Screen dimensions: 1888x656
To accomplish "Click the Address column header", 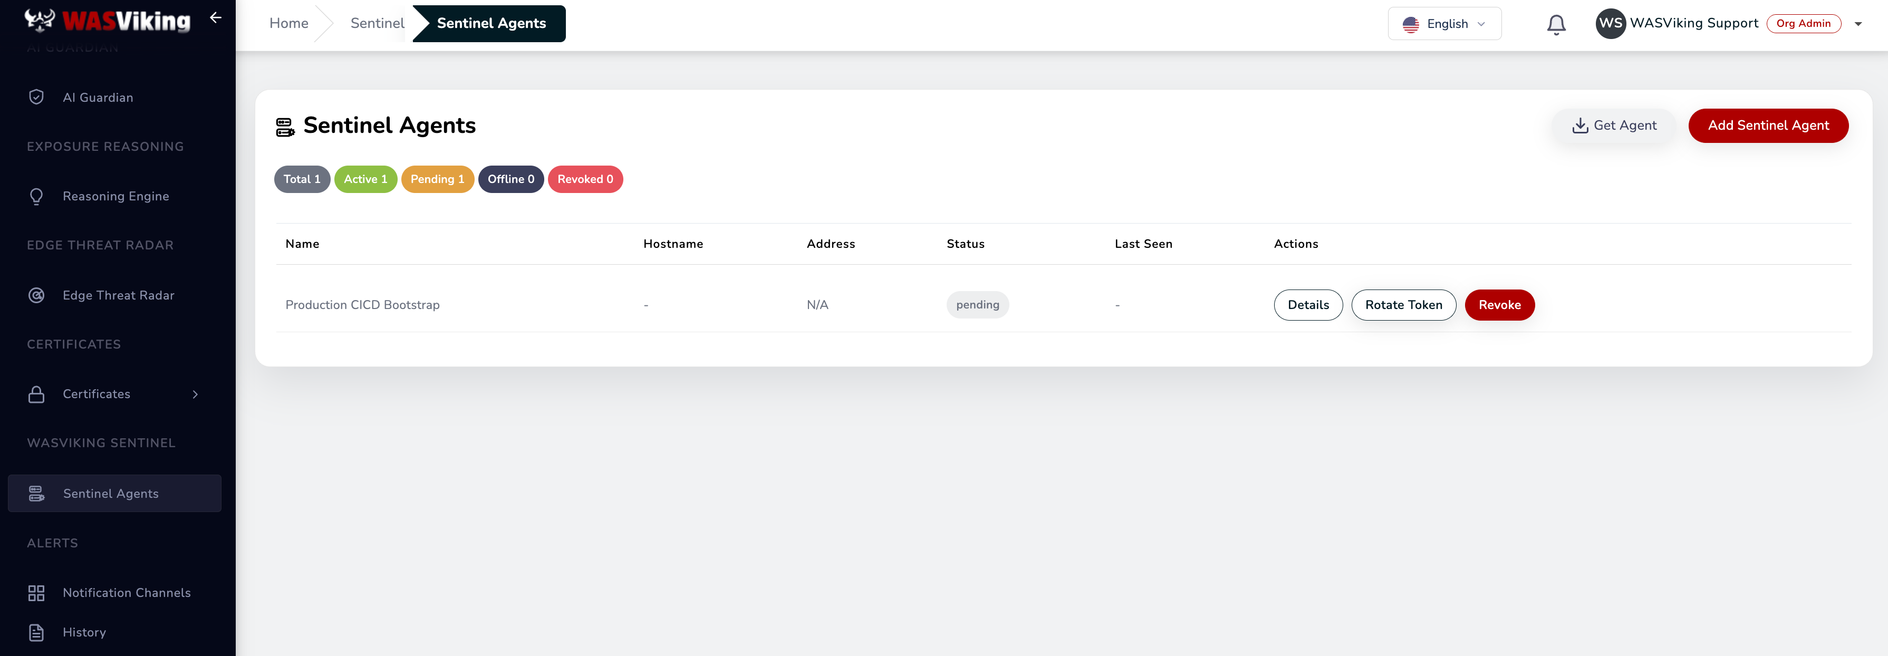I will click(x=831, y=244).
